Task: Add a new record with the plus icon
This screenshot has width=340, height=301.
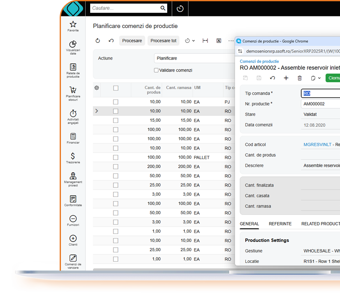Action: tap(286, 78)
